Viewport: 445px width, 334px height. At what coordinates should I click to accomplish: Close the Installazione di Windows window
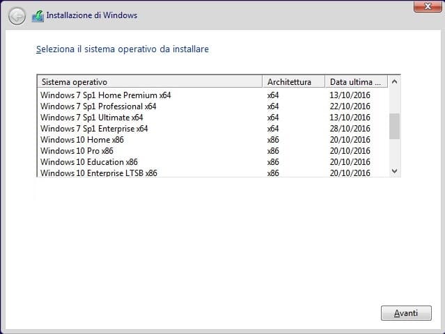428,6
